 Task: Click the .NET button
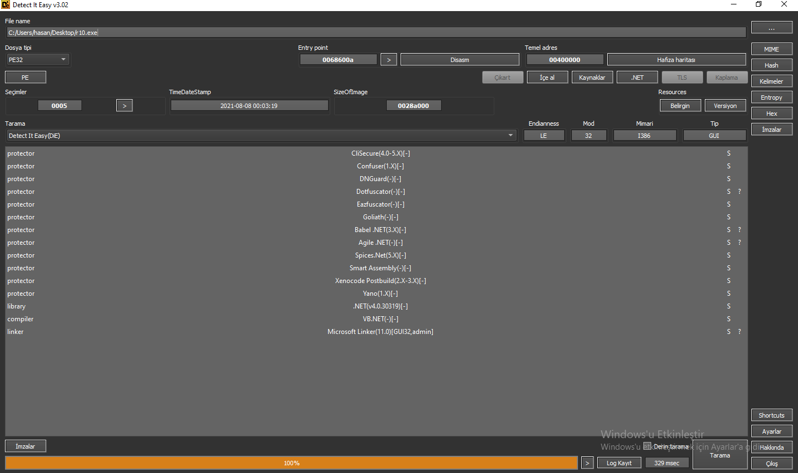point(638,78)
